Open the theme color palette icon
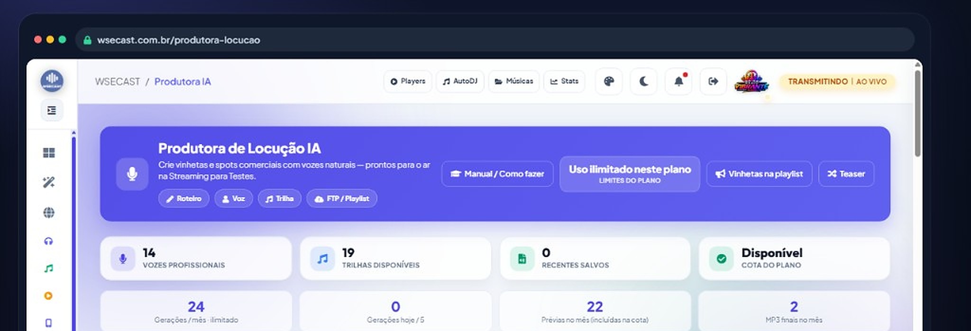Viewport: 971px width, 331px height. point(609,82)
